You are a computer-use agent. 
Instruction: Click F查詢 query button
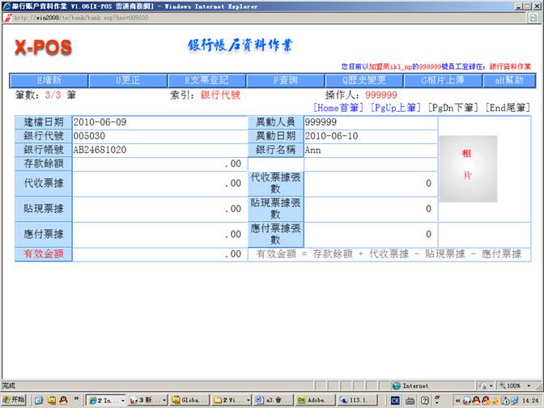point(285,81)
